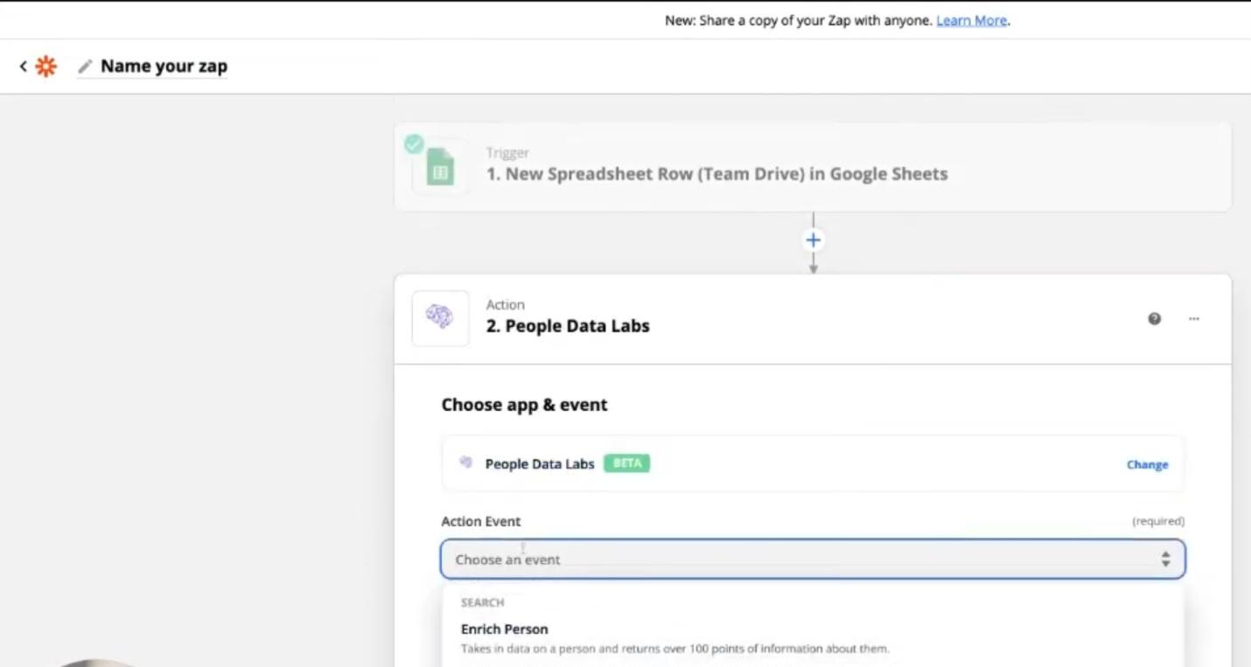
Task: Go back using the left chevron arrow
Action: [24, 66]
